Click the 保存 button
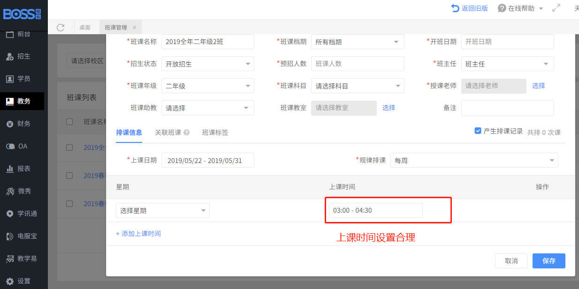The width and height of the screenshot is (579, 289). pyautogui.click(x=549, y=261)
